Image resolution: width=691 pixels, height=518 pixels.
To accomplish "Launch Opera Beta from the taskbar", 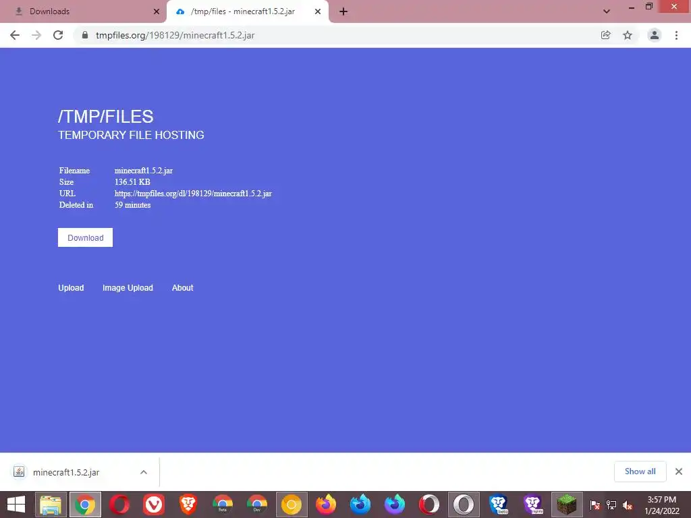I will coord(429,505).
